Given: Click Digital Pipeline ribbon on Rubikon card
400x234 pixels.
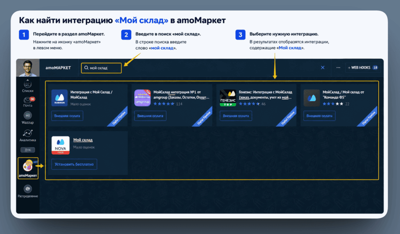Looking at the screenshot, I should tap(119, 118).
